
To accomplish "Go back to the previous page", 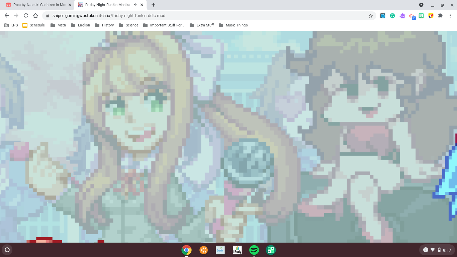I will [x=7, y=16].
